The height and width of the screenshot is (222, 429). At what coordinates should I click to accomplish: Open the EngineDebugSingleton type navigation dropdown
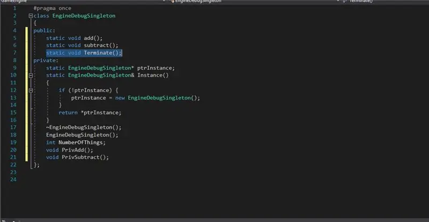tap(254, 2)
